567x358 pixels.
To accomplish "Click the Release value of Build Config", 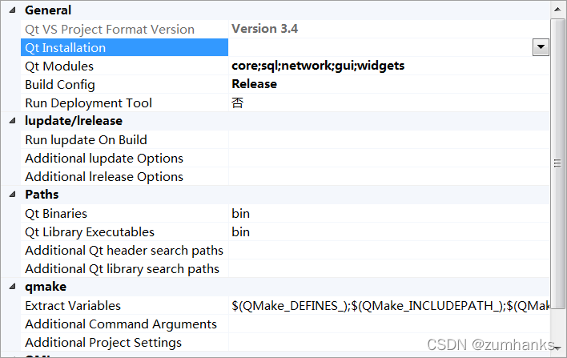I will (254, 84).
